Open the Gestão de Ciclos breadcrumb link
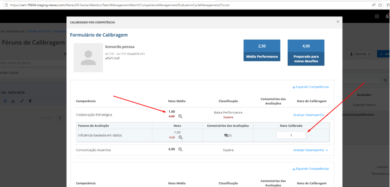The image size is (390, 187). [39, 32]
